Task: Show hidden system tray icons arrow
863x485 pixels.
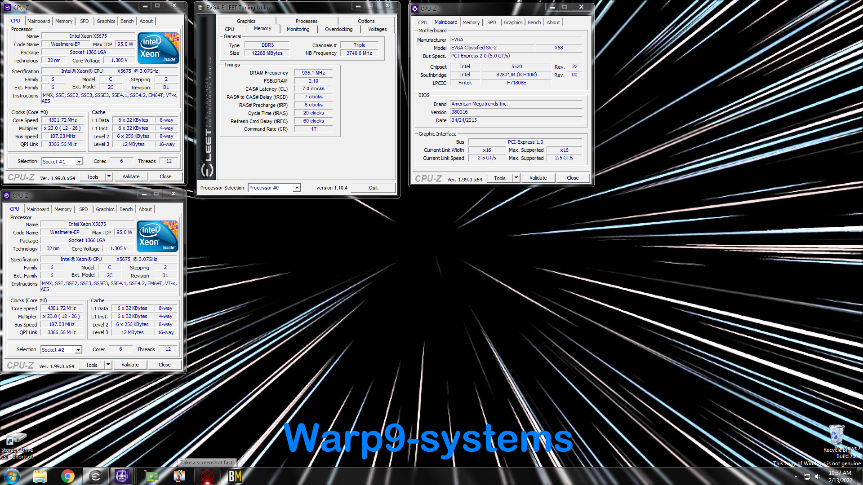Action: pyautogui.click(x=796, y=476)
